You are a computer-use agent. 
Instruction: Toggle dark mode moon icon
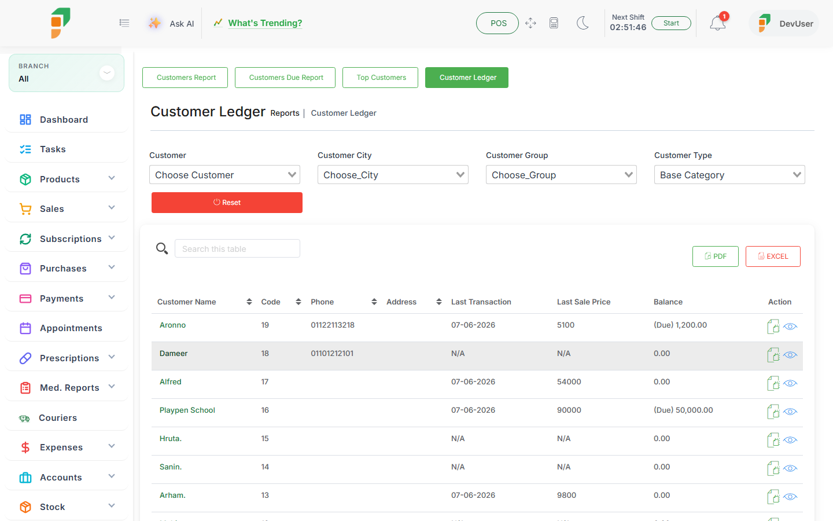pos(583,23)
